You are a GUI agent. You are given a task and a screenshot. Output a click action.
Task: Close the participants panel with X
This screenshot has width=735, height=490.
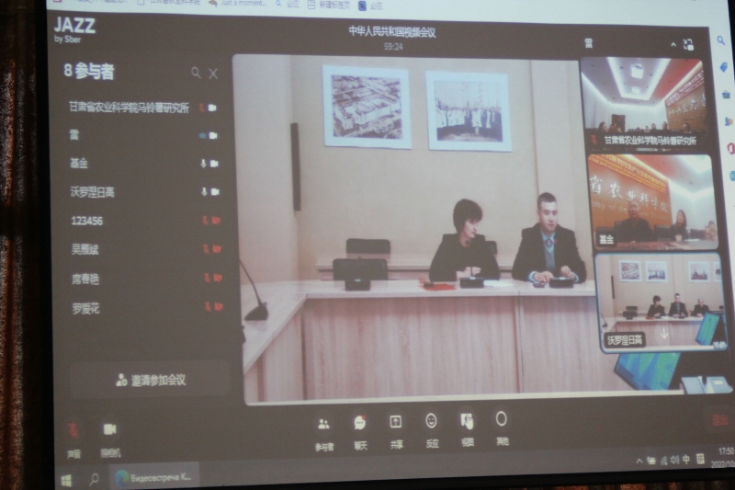(x=213, y=74)
